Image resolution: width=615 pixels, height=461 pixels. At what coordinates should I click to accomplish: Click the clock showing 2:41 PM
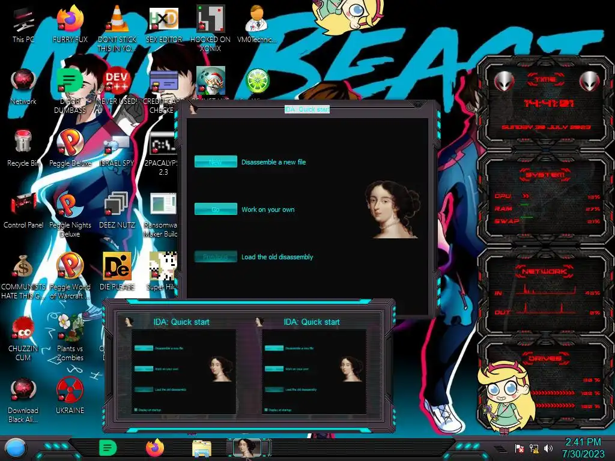(583, 448)
